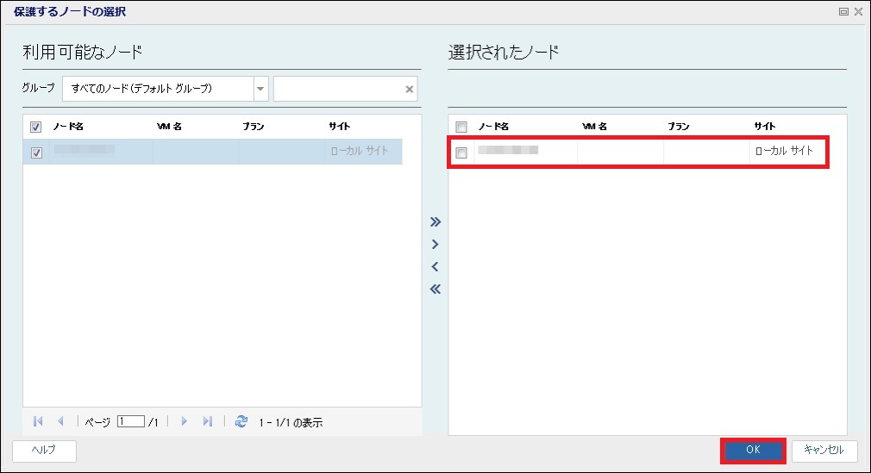Go to previous page of nodes
The width and height of the screenshot is (871, 473).
click(60, 422)
